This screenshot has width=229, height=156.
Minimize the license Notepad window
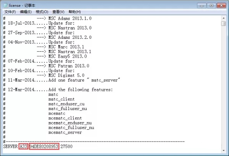coord(202,6)
